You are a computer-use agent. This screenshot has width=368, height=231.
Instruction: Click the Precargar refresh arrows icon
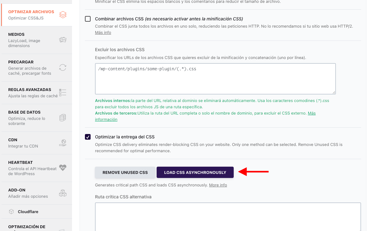pos(63,67)
